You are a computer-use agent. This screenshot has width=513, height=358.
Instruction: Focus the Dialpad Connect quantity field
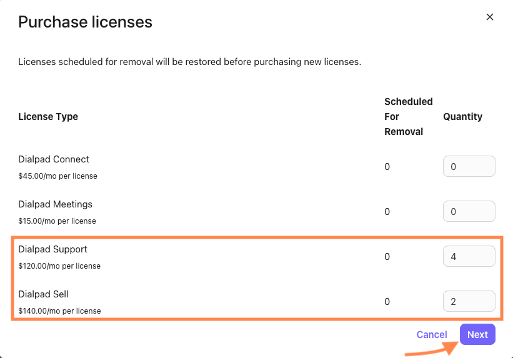click(x=469, y=166)
